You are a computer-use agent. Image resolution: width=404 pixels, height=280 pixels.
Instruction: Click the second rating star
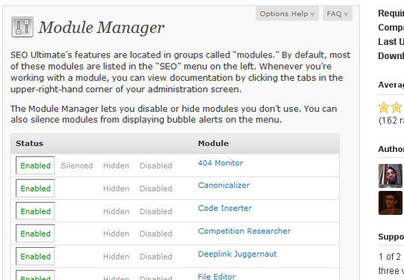click(x=397, y=108)
